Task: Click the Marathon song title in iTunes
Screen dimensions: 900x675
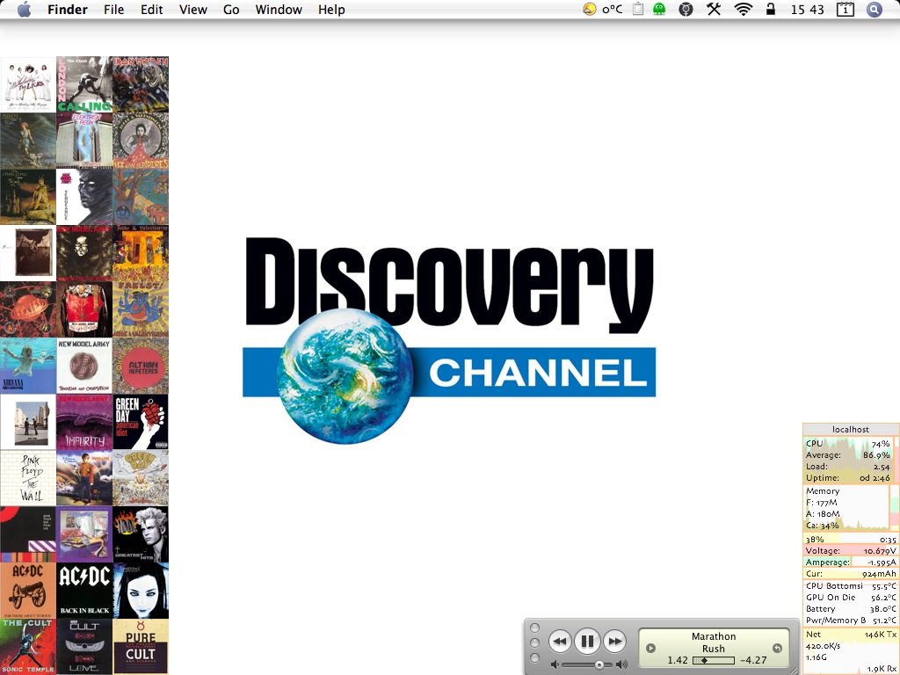Action: [x=714, y=636]
